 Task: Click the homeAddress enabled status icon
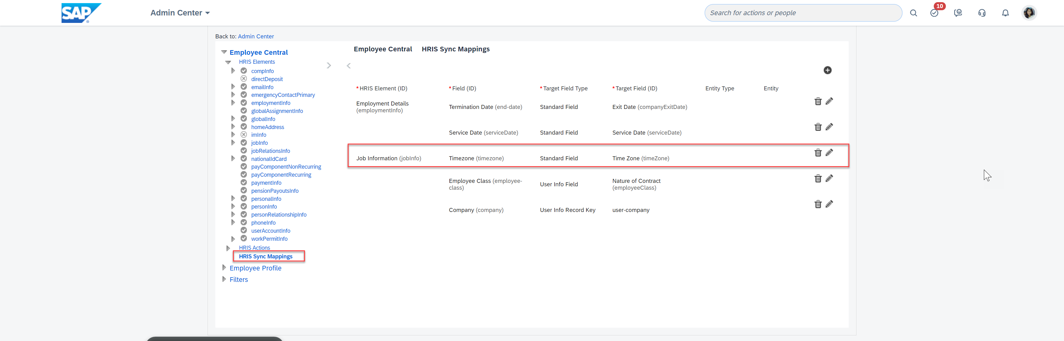tap(244, 127)
